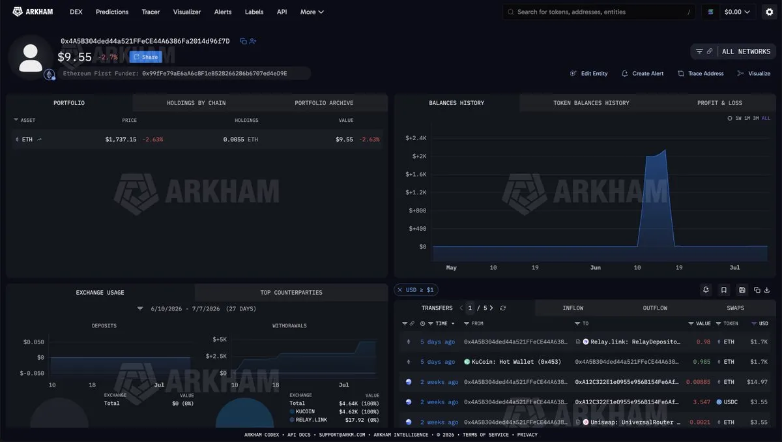Open the settings gear icon

tap(769, 12)
